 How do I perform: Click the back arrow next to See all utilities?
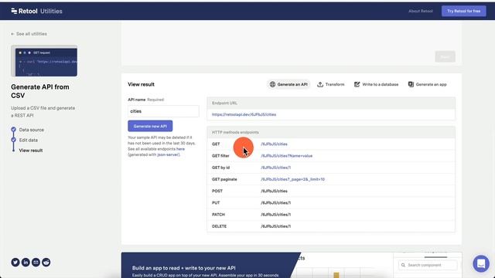coord(12,34)
